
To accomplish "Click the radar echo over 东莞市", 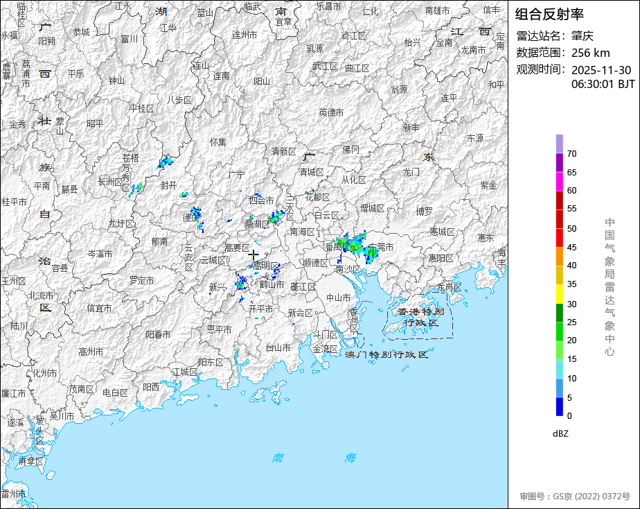I will point(371,254).
